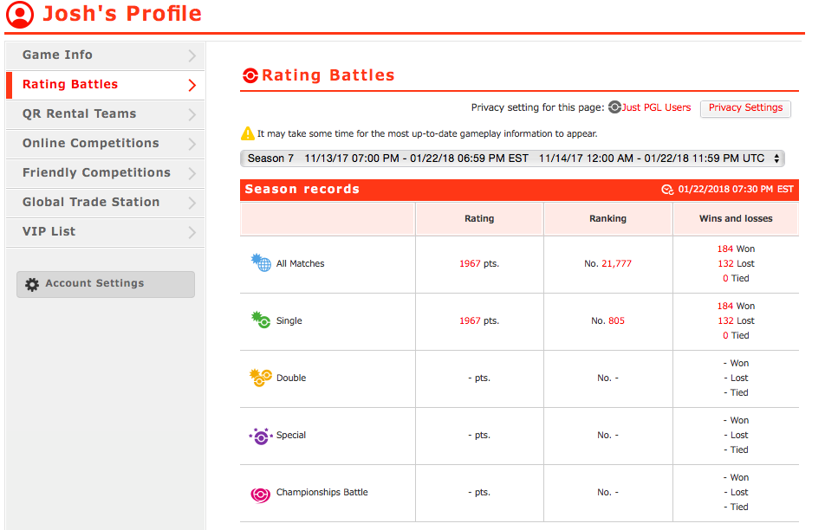
Task: Open the Season 7 date range dropdown
Action: click(x=512, y=158)
